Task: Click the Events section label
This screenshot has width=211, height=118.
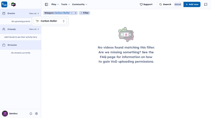Action: pyautogui.click(x=11, y=13)
